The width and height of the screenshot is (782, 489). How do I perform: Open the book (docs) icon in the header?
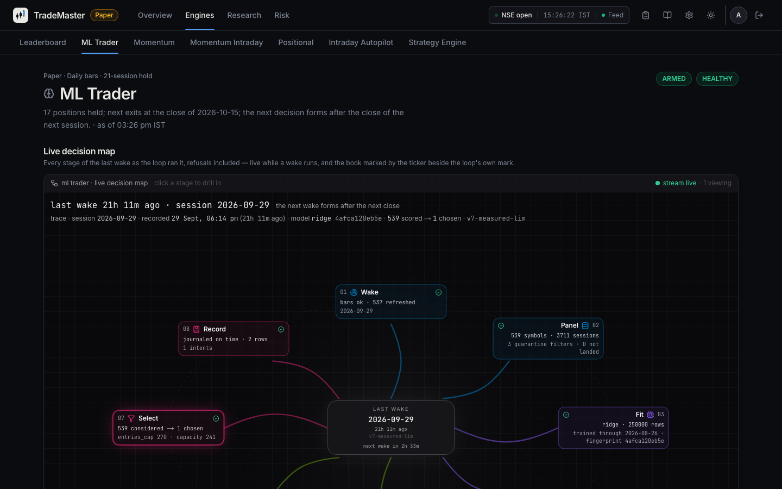click(667, 15)
